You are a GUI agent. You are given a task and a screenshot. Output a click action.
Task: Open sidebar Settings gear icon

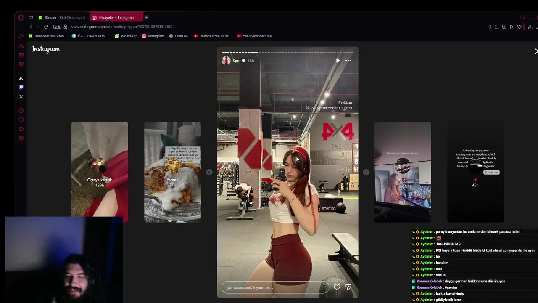click(21, 138)
